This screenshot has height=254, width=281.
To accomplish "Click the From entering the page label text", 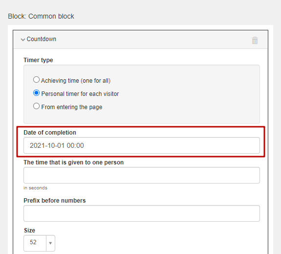I will [72, 107].
